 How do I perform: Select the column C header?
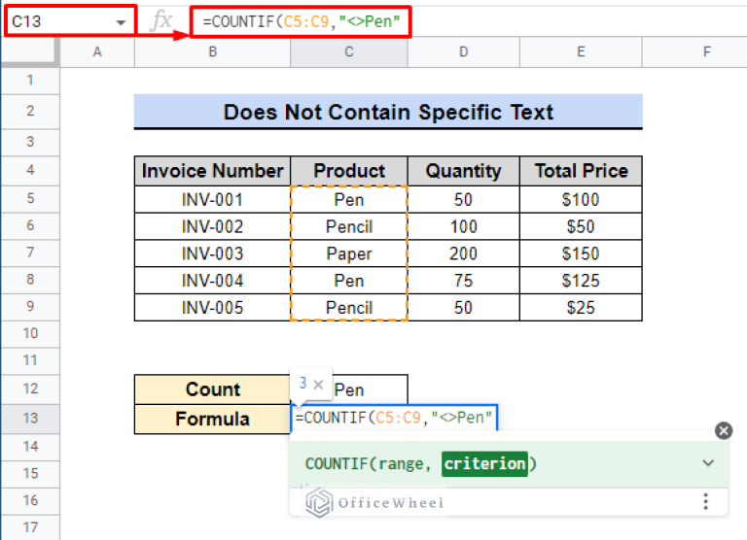(x=348, y=51)
